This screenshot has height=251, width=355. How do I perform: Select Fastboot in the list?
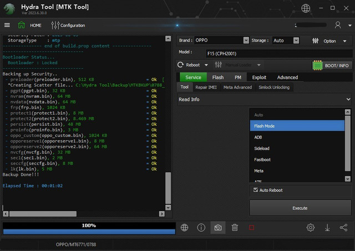(297, 160)
